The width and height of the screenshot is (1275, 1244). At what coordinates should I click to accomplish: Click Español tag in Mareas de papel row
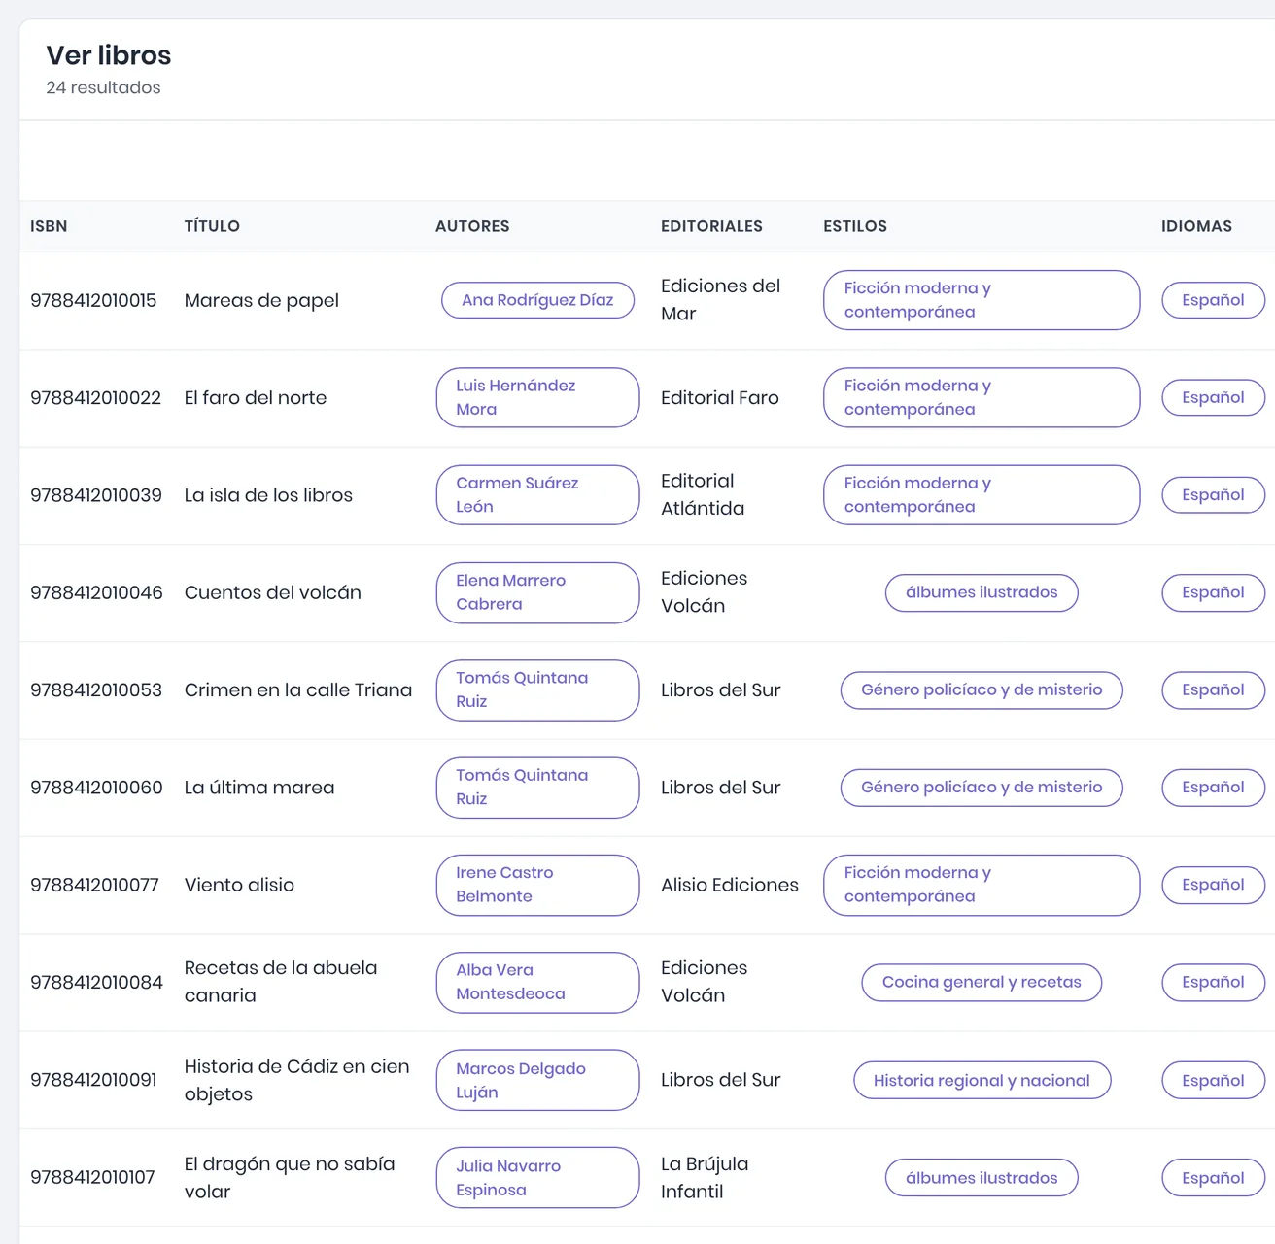[1213, 300]
